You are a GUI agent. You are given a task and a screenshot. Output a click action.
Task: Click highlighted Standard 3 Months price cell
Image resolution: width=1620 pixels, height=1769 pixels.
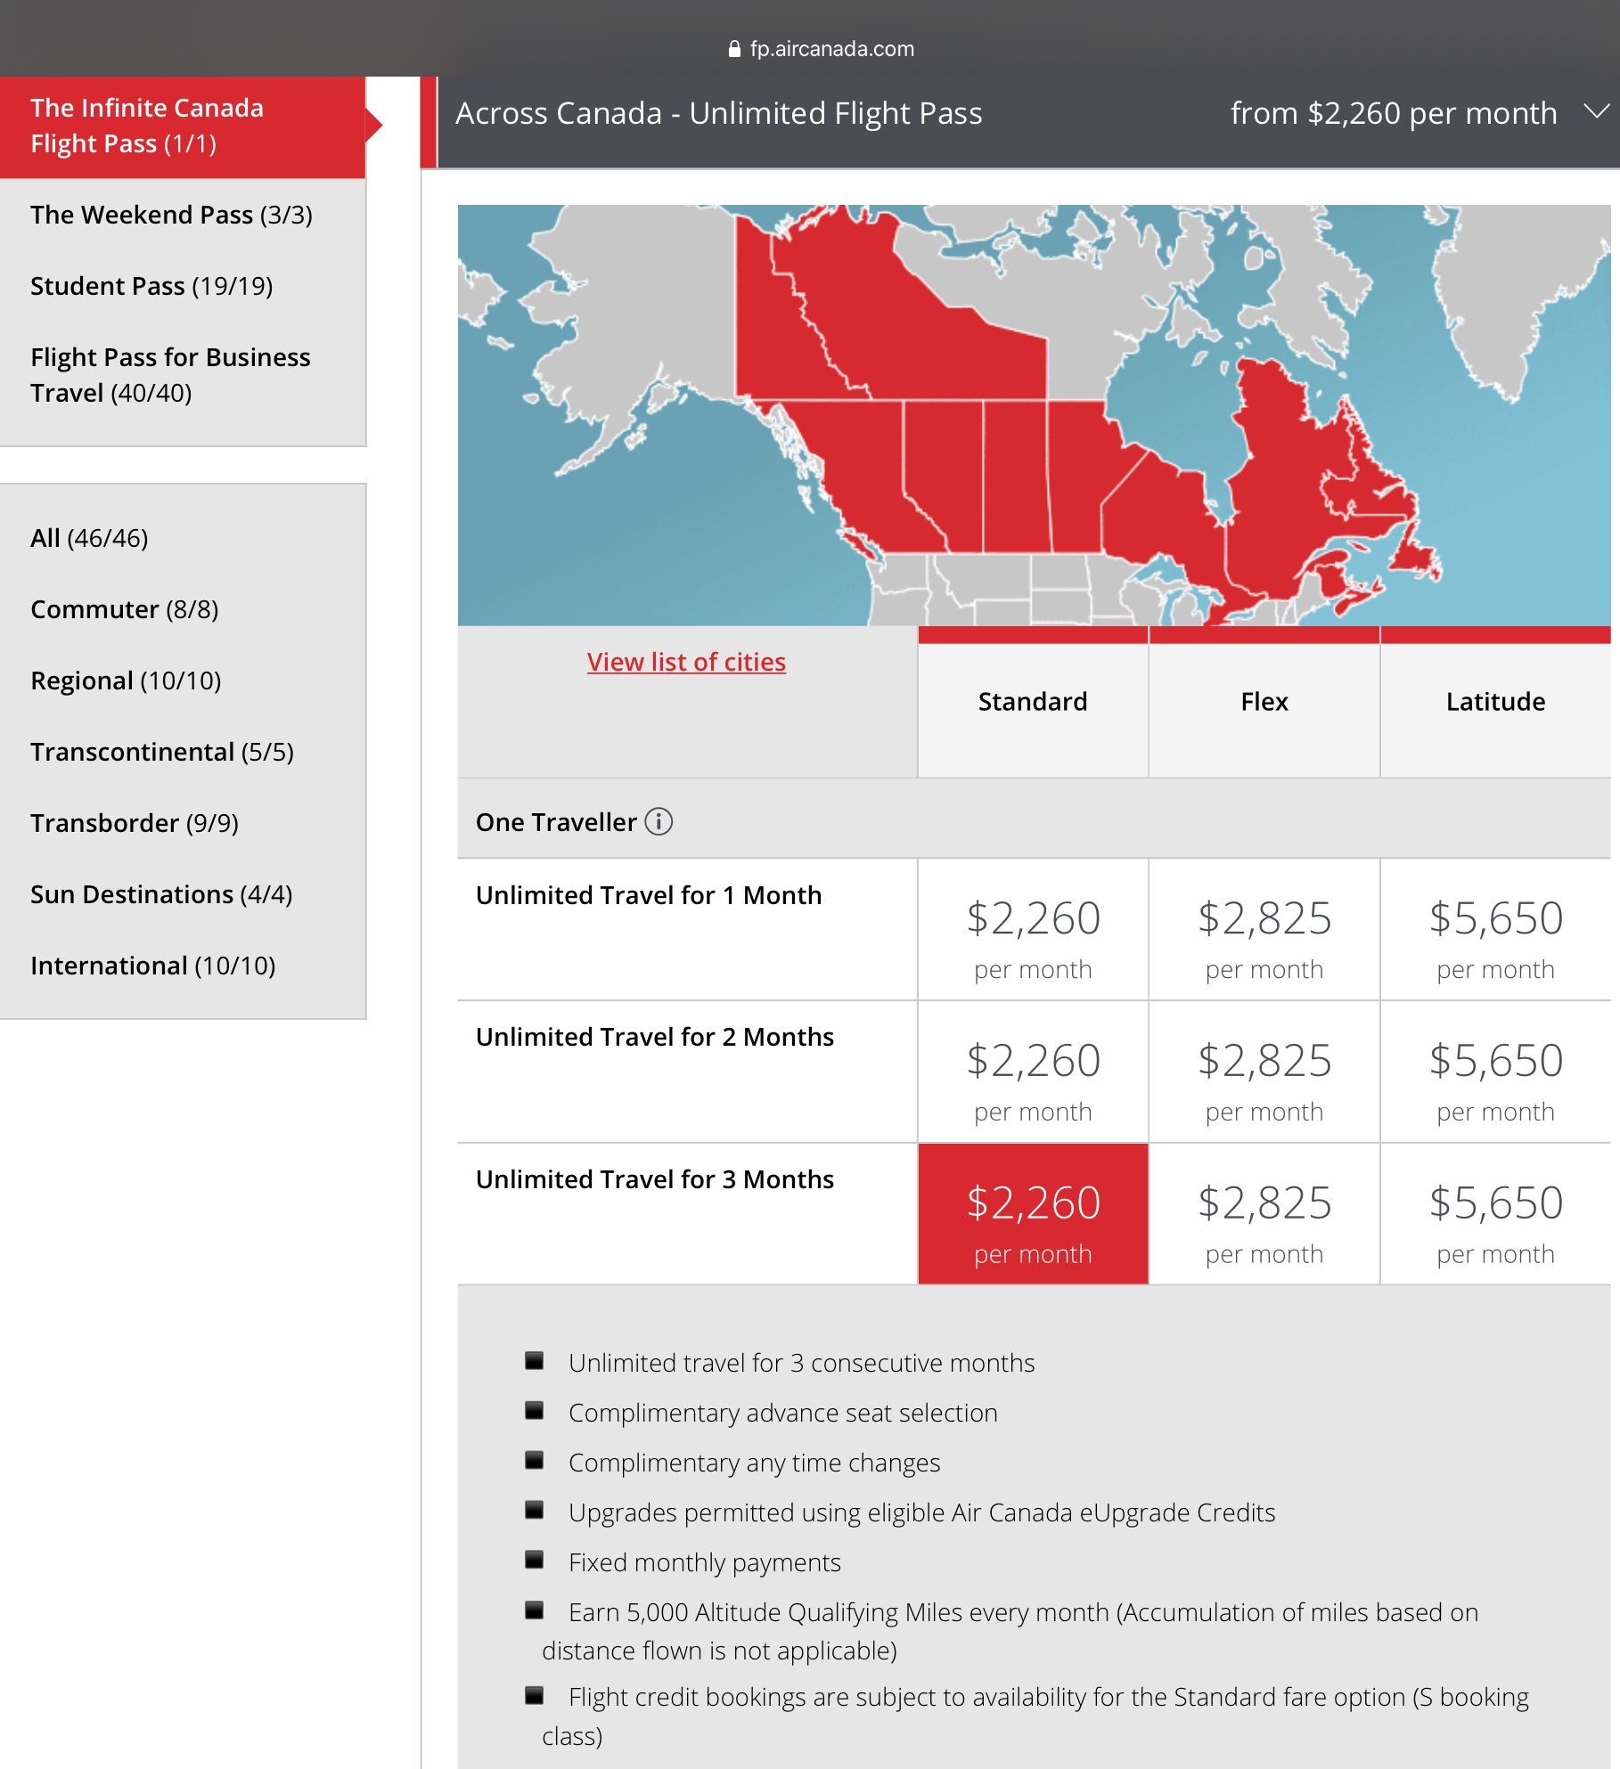coord(1033,1214)
